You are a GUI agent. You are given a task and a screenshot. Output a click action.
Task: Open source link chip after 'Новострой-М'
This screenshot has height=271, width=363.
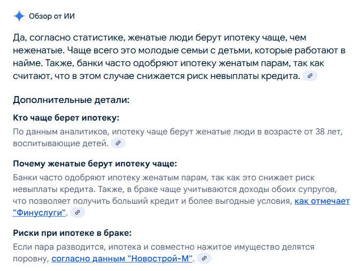pyautogui.click(x=204, y=258)
